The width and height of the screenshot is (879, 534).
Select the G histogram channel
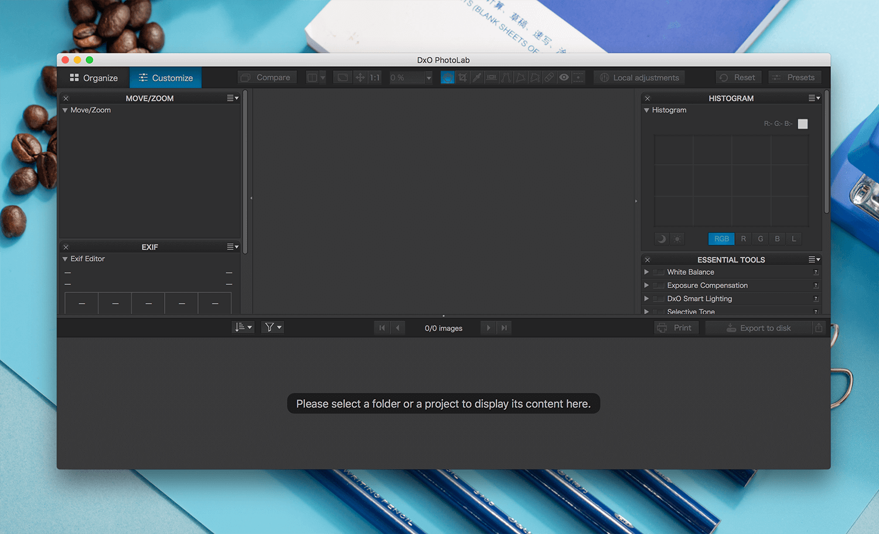[x=760, y=239]
